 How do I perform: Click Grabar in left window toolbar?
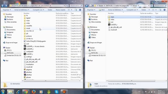pos(50,10)
